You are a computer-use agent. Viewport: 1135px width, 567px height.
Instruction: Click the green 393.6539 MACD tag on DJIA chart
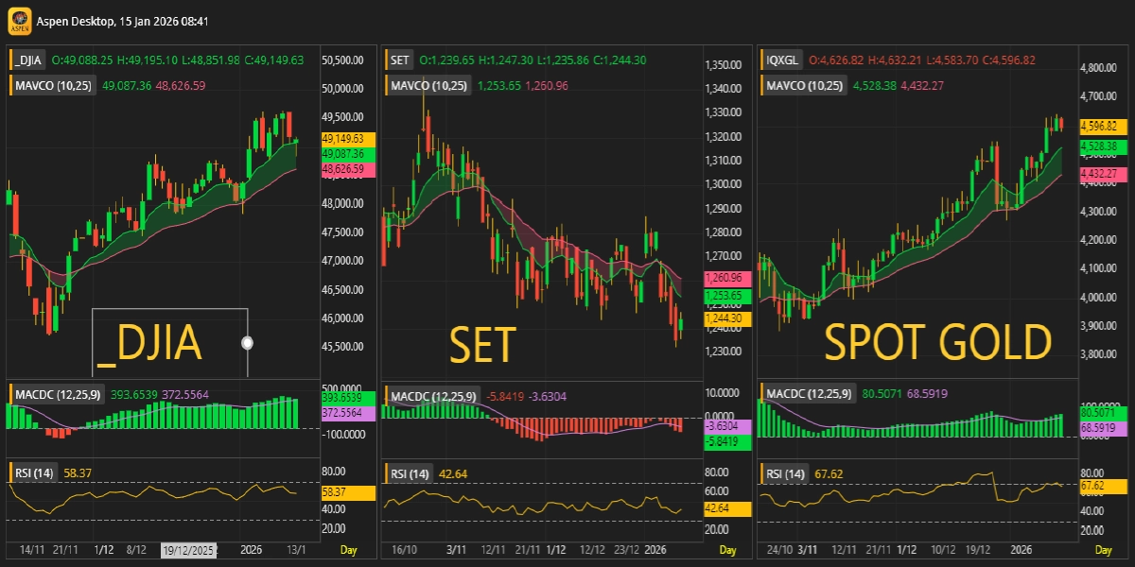pyautogui.click(x=349, y=398)
